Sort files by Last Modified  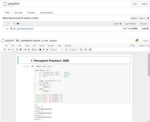point(130,24)
